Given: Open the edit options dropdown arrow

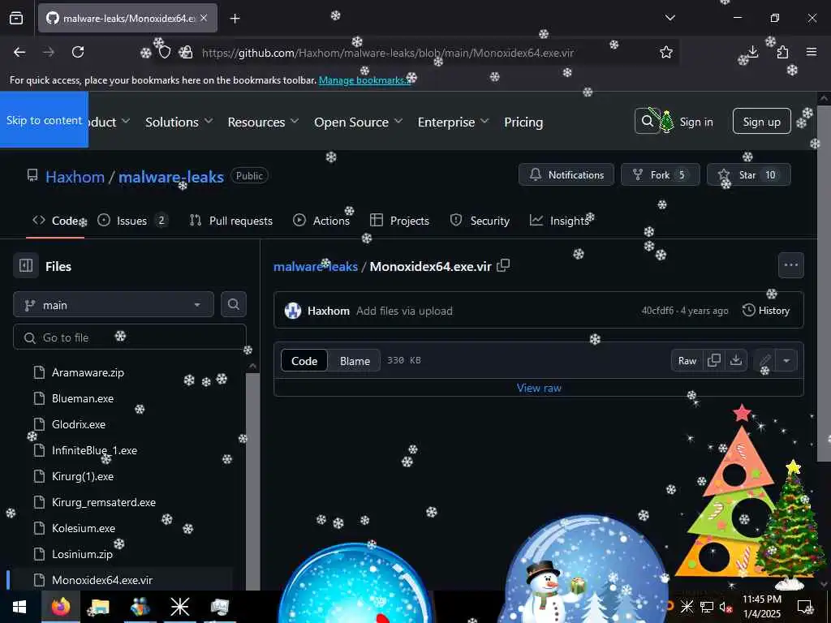Looking at the screenshot, I should tap(786, 361).
